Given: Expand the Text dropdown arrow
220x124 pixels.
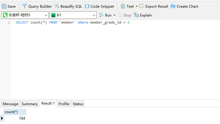Looking at the screenshot, I should click(x=137, y=6).
